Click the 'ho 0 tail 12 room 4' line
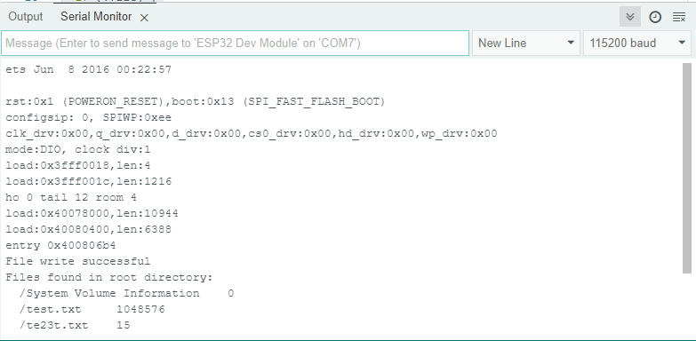This screenshot has width=696, height=341. tap(71, 198)
